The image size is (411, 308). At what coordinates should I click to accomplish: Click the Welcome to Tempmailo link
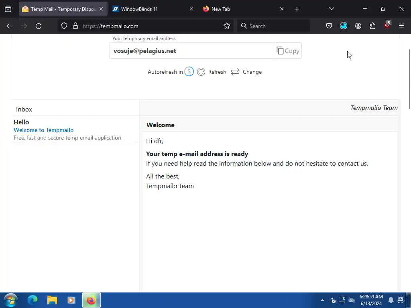(43, 130)
